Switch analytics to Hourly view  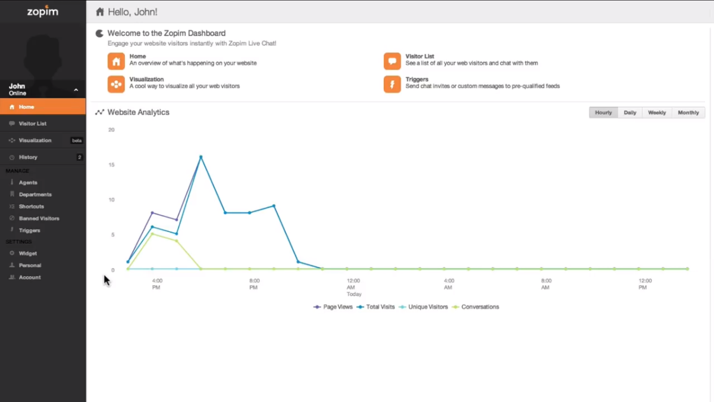pos(603,113)
